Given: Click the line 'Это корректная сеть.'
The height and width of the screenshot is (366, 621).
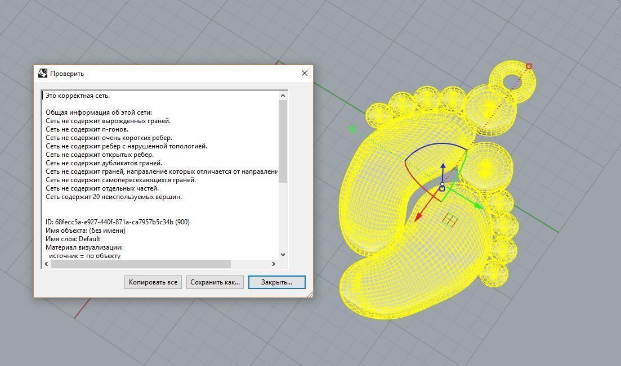Looking at the screenshot, I should tap(78, 96).
